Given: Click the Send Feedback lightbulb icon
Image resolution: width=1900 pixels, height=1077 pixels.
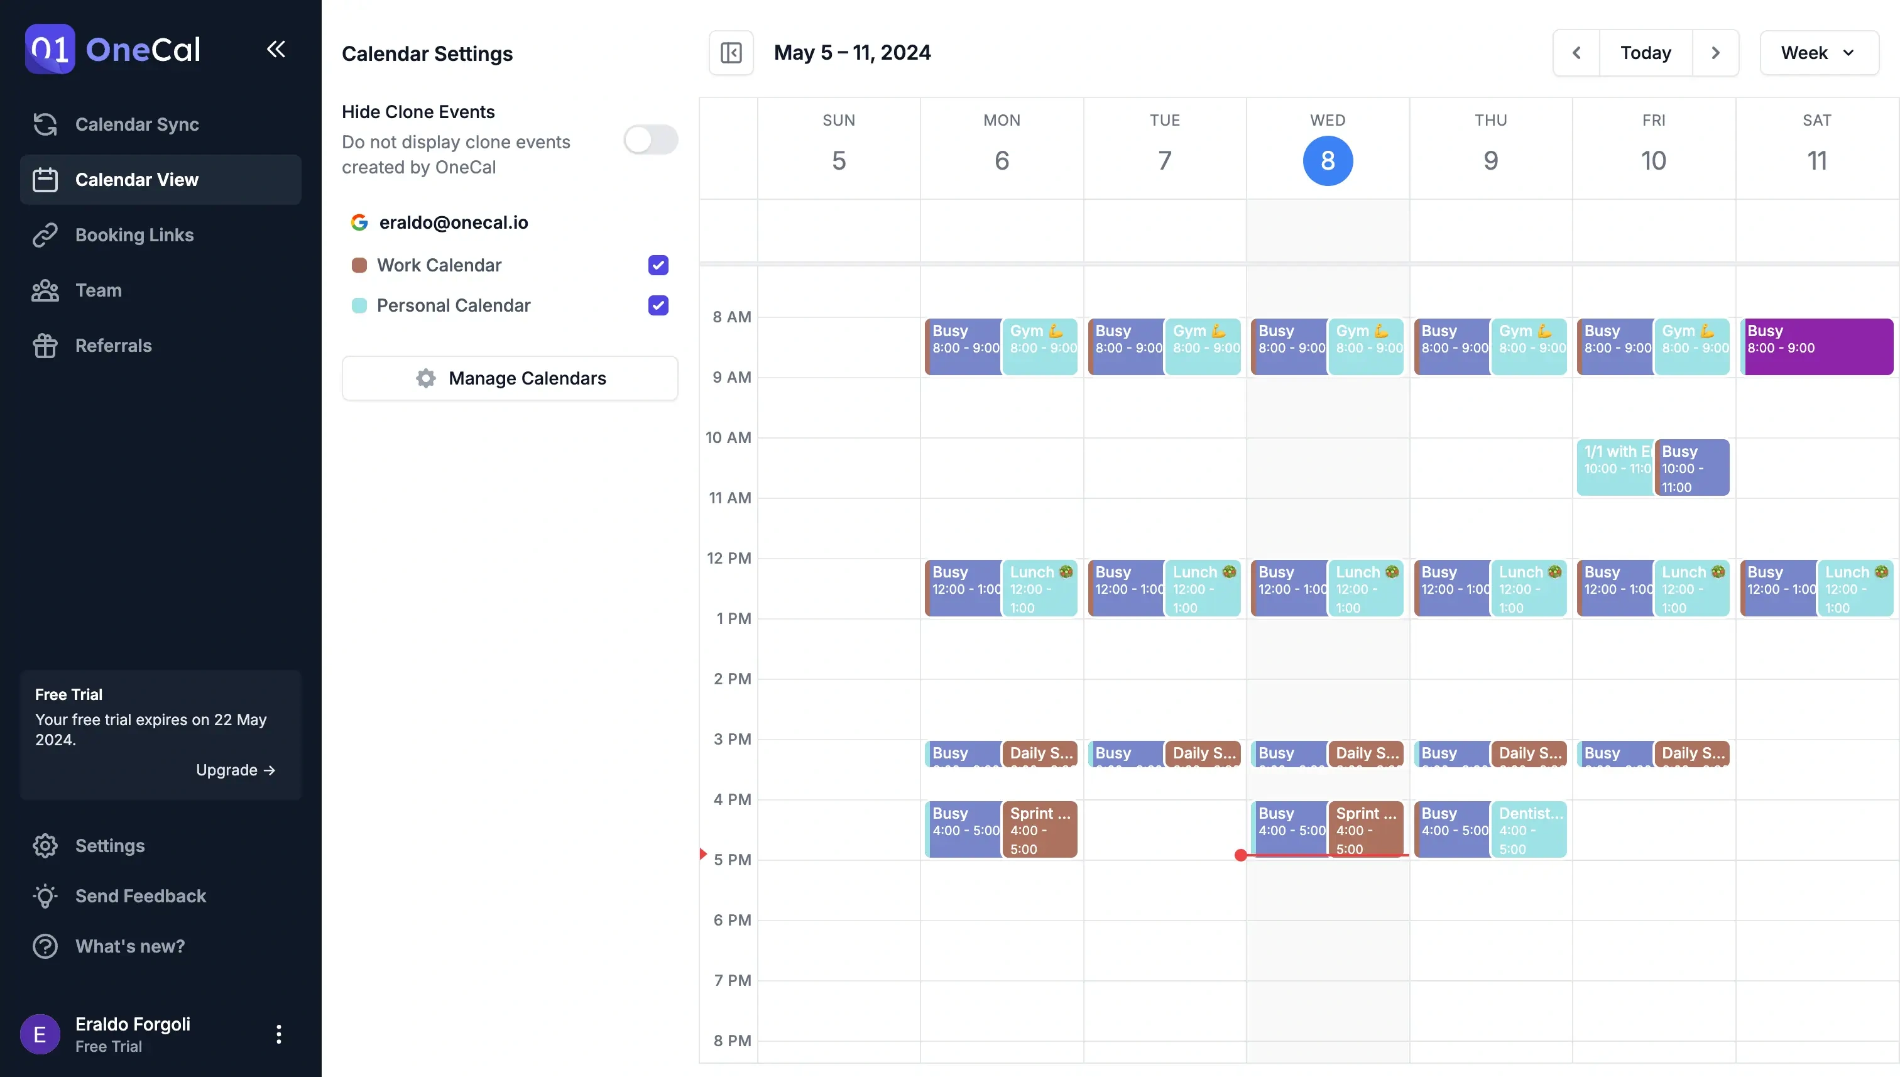Looking at the screenshot, I should pos(45,896).
